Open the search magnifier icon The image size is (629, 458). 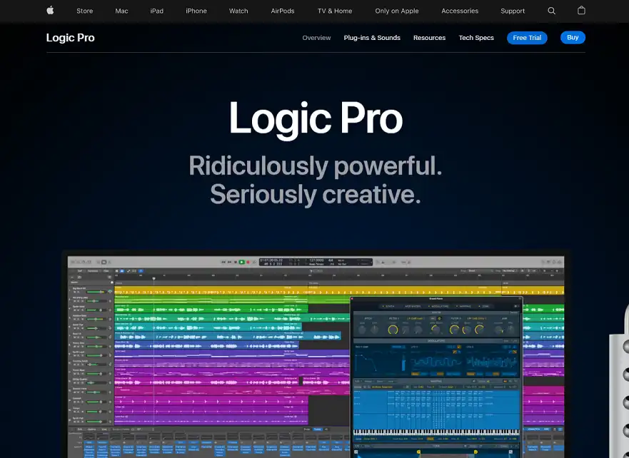click(x=552, y=11)
